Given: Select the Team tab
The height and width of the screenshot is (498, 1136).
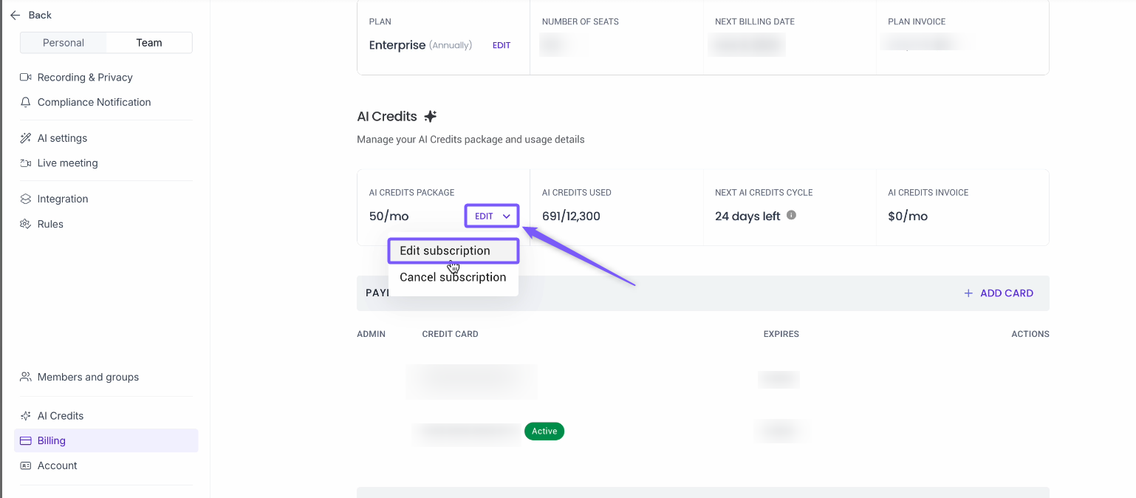Looking at the screenshot, I should click(x=149, y=43).
